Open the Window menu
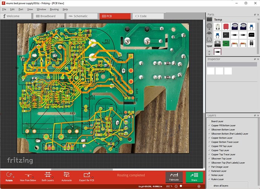 (x=41, y=9)
